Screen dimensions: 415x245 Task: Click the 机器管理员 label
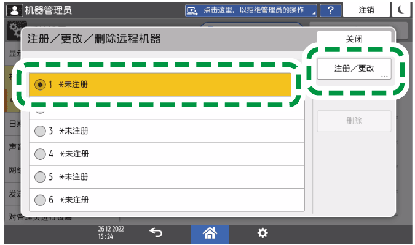(48, 10)
